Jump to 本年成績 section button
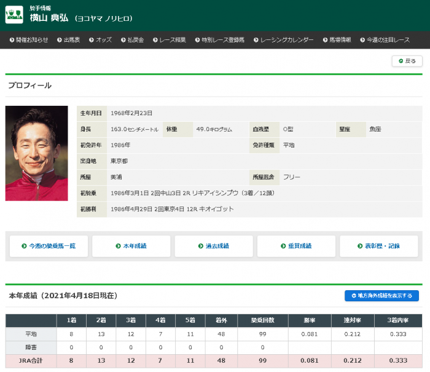The height and width of the screenshot is (372, 430). 130,246
